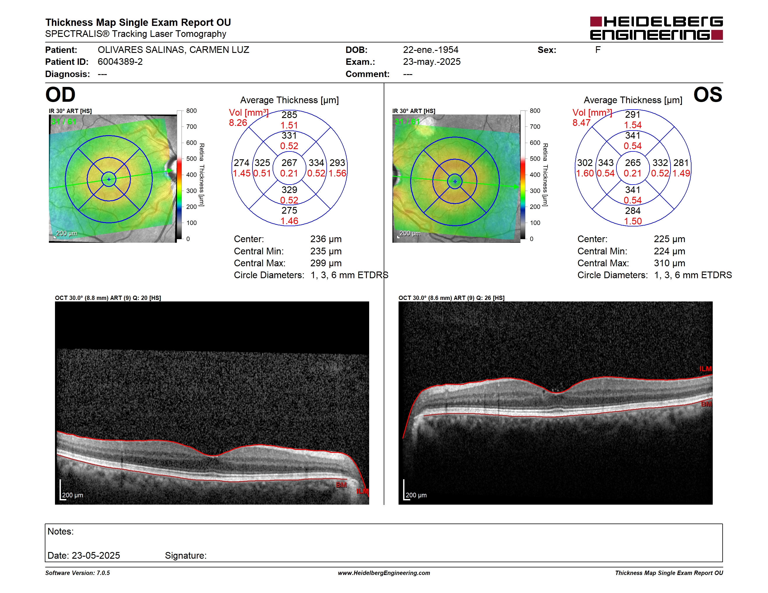Click the OS fovea center marker on fundus map
The height and width of the screenshot is (593, 768).
(x=455, y=182)
